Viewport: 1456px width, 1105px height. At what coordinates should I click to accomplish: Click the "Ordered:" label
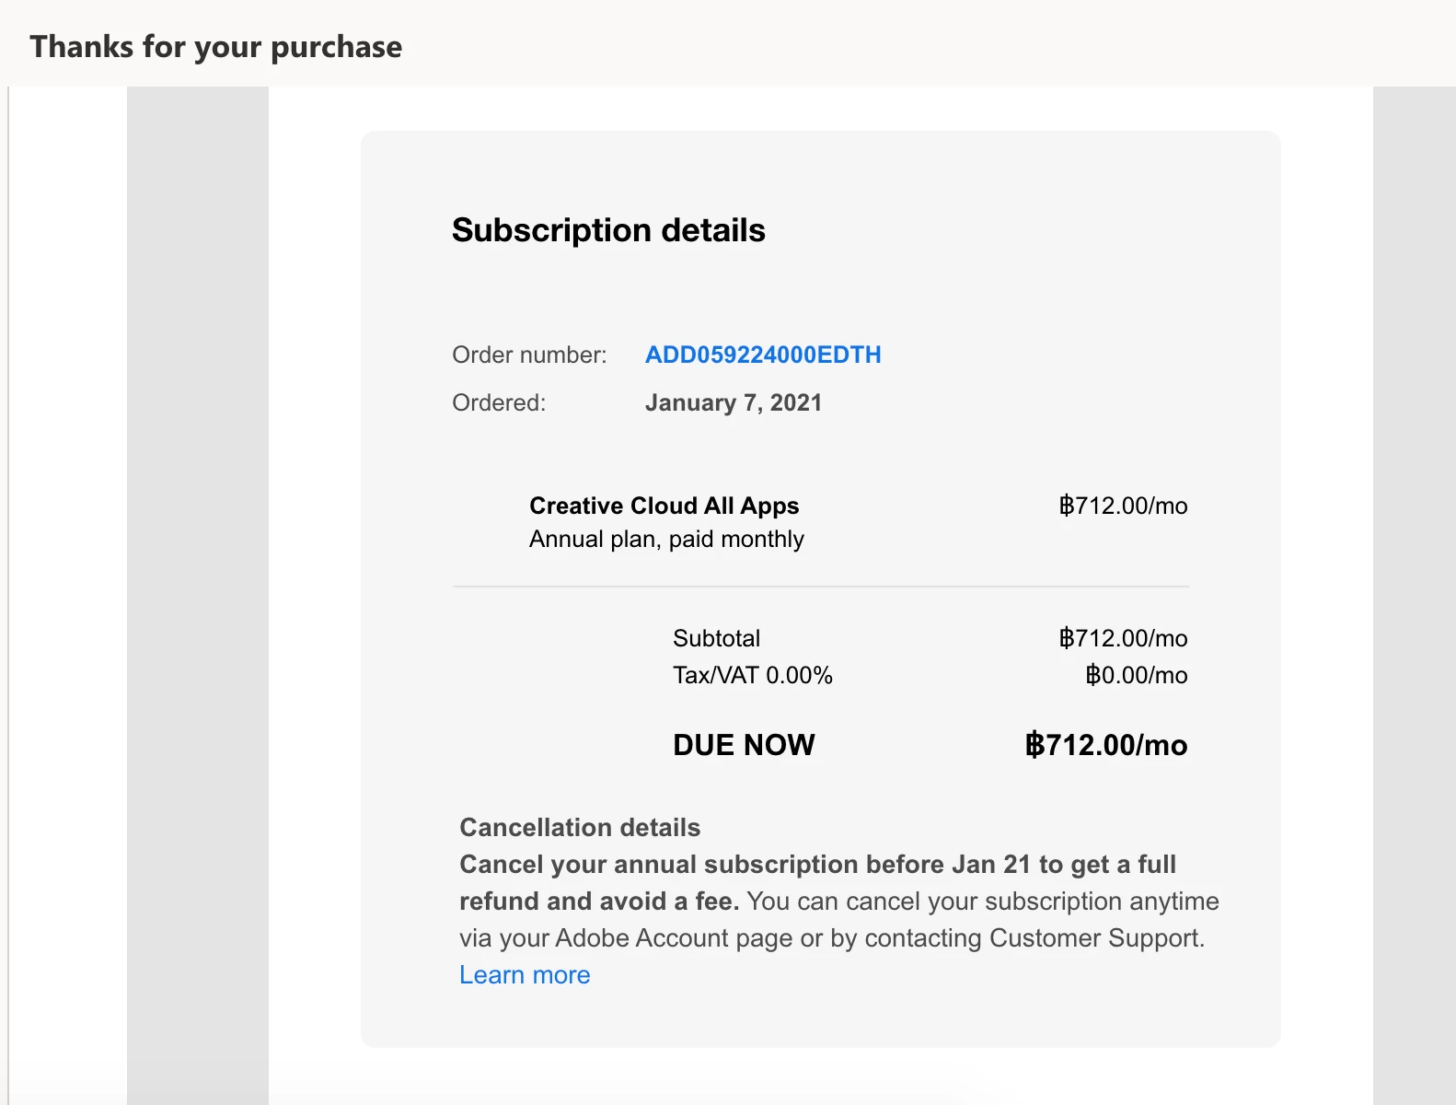coord(499,402)
